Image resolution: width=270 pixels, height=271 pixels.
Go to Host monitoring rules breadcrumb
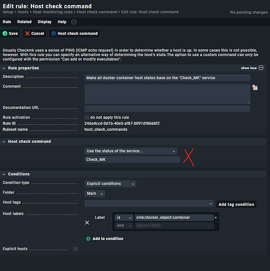pyautogui.click(x=53, y=12)
